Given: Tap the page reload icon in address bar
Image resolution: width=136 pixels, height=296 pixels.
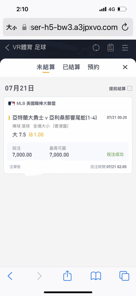Looking at the screenshot, I should point(125,27).
